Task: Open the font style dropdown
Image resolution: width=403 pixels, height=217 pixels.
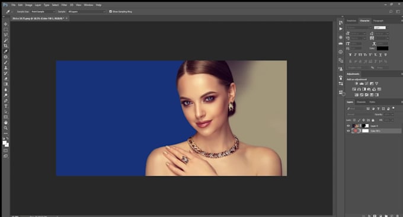Action: pos(380,28)
